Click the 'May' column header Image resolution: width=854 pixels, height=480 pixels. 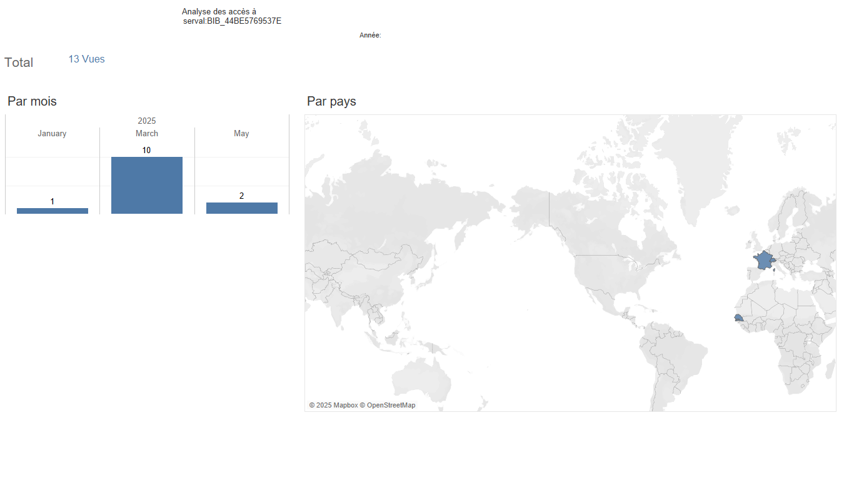point(241,134)
